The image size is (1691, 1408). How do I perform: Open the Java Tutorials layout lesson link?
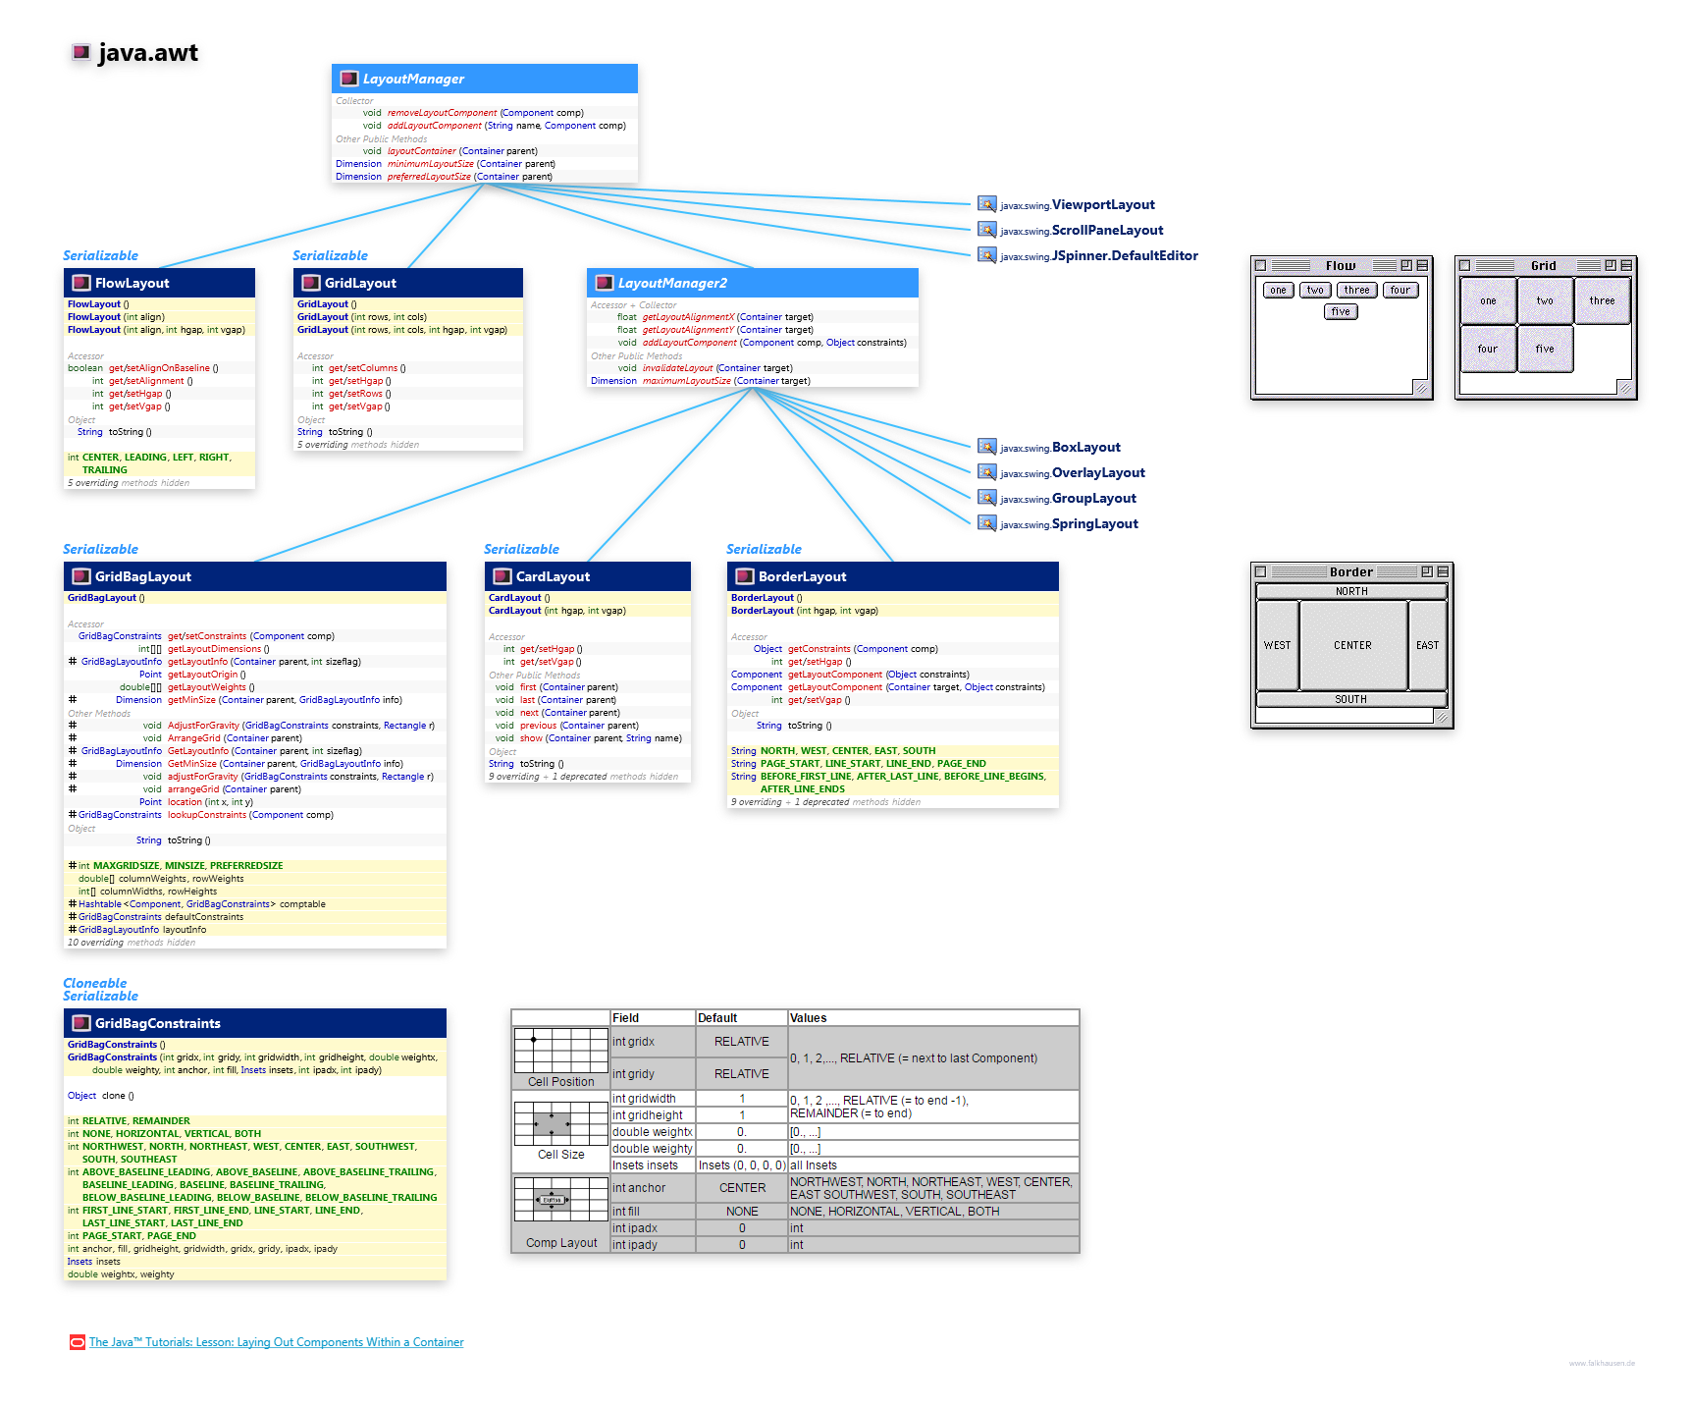[x=276, y=1342]
